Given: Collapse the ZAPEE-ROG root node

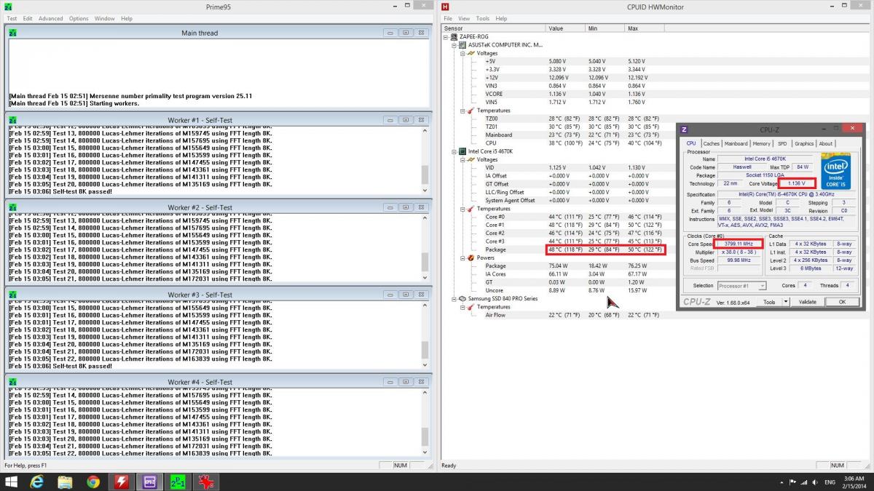Looking at the screenshot, I should (446, 36).
